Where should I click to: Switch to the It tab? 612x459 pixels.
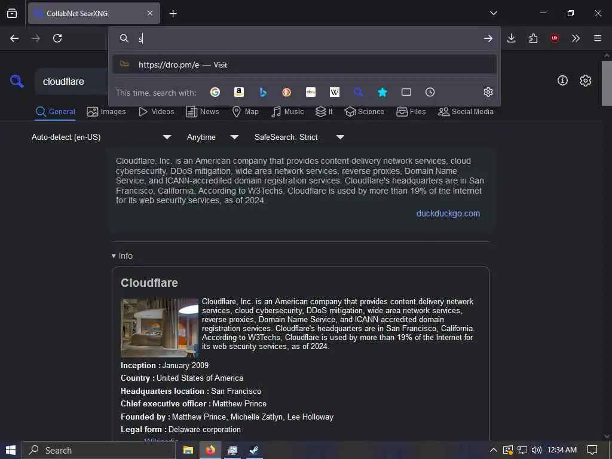point(324,112)
